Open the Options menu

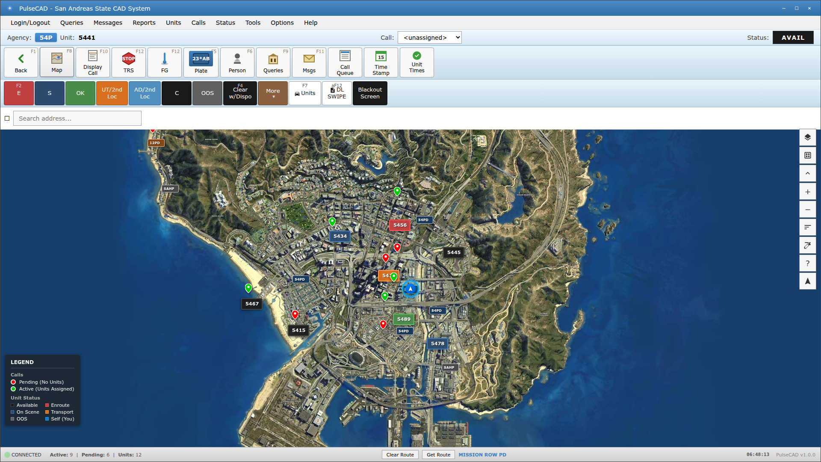point(282,23)
